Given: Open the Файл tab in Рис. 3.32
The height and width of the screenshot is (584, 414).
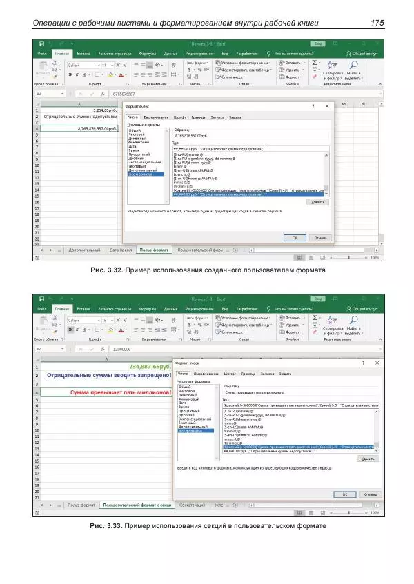Looking at the screenshot, I should 41,54.
